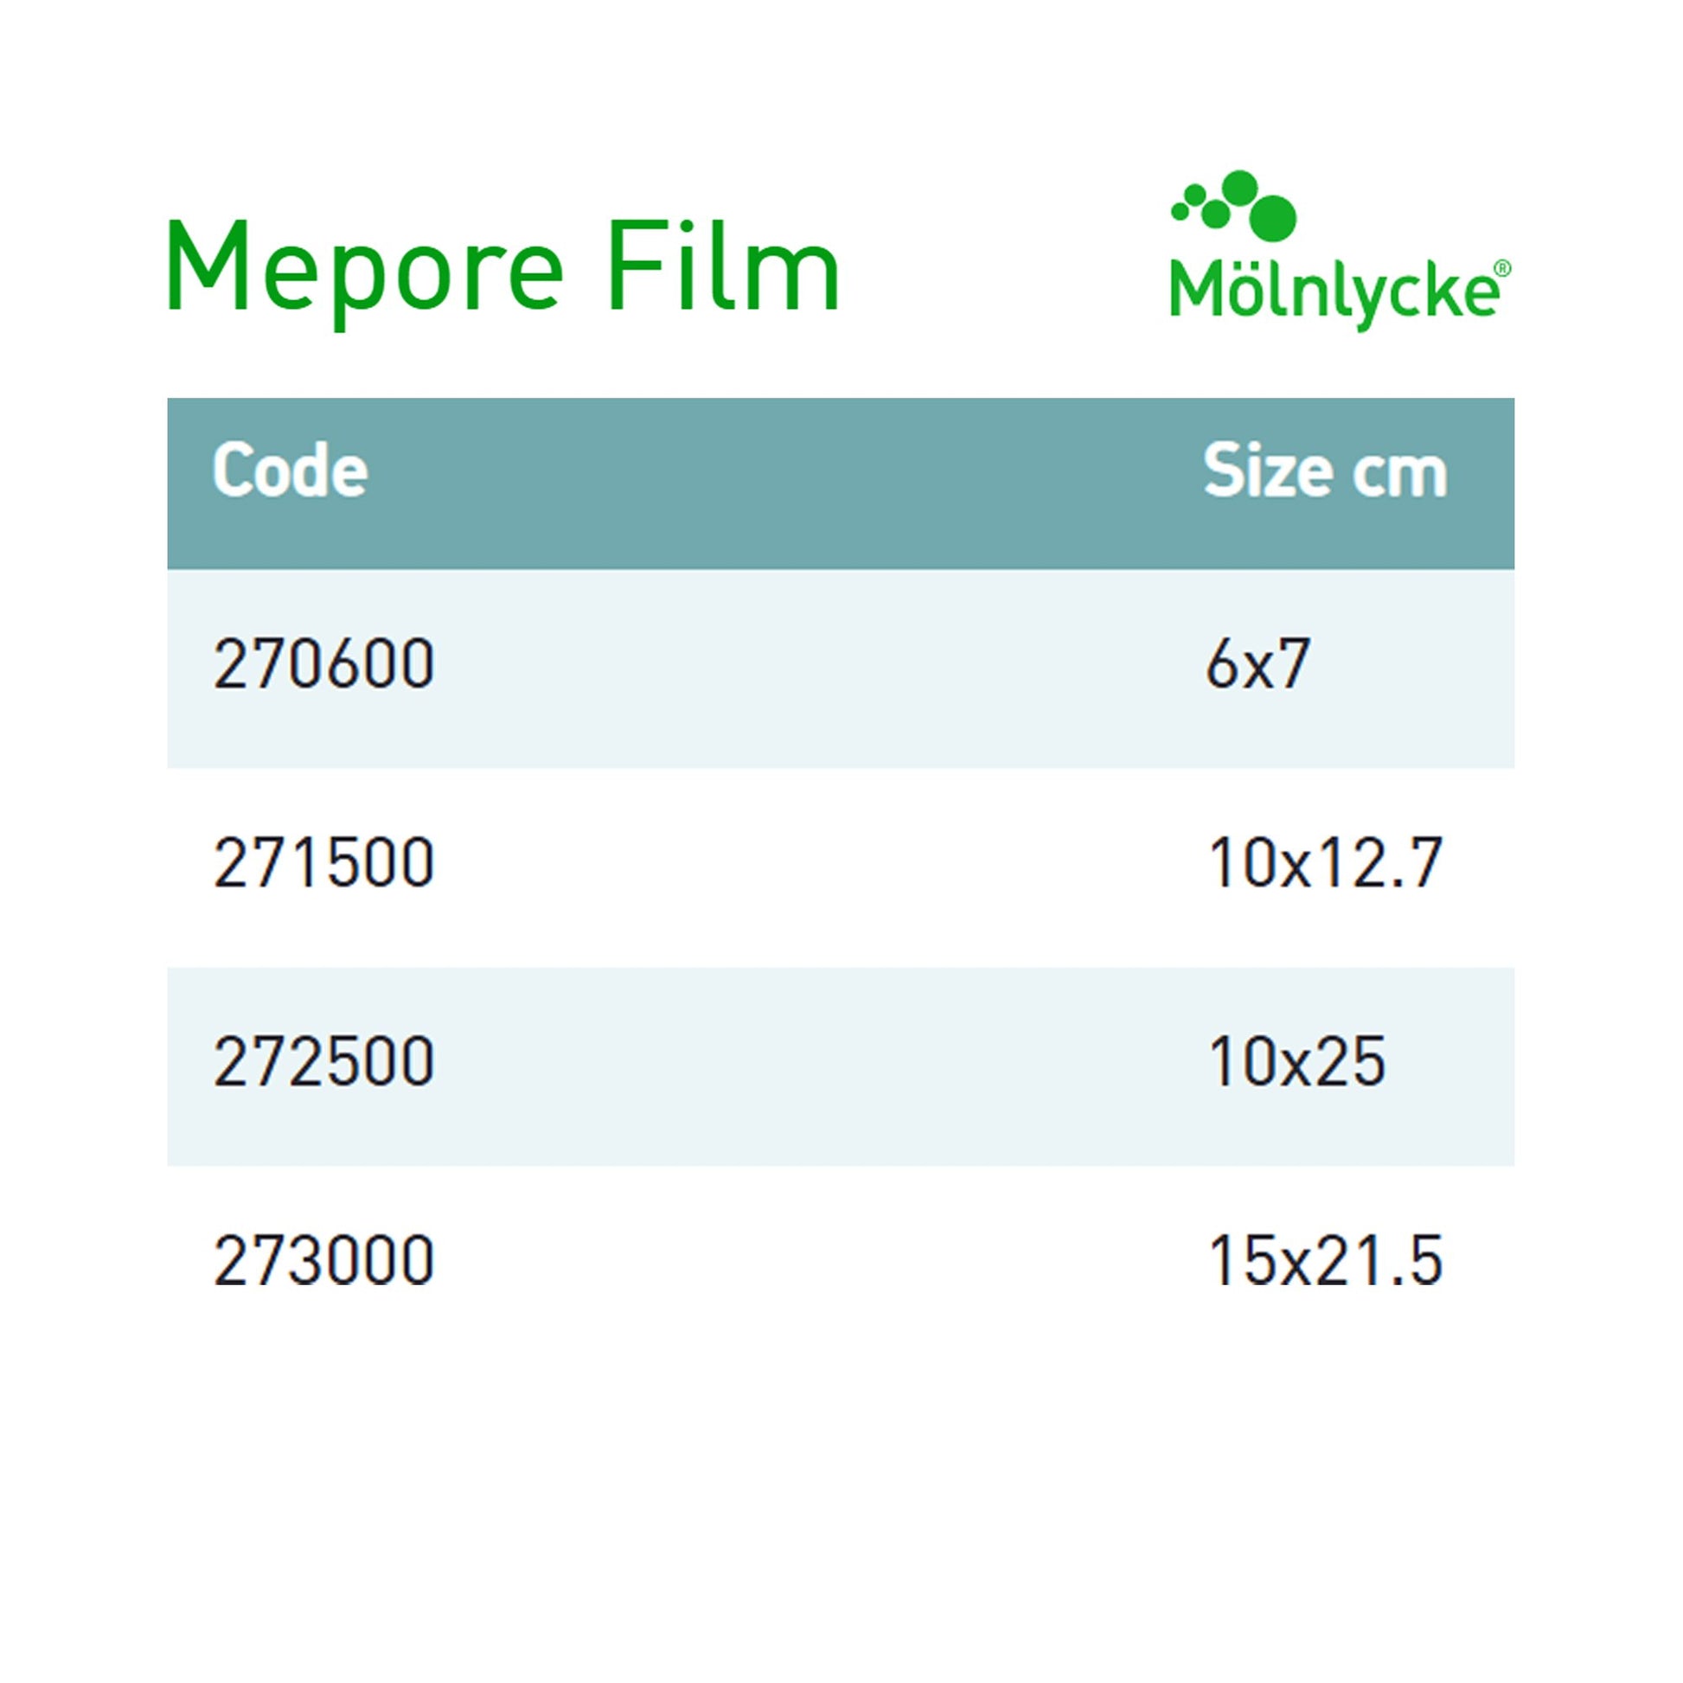The height and width of the screenshot is (1683, 1683).
Task: Click the smallest green bubble in logo
Action: point(1181,211)
